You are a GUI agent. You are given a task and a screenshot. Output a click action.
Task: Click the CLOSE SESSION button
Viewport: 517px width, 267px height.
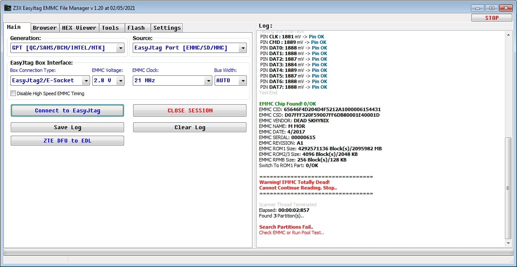click(190, 111)
